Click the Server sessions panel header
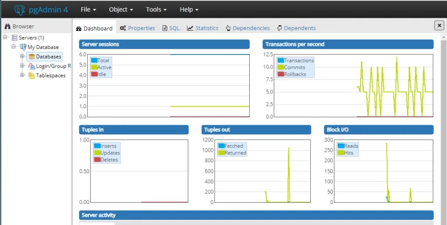 click(164, 44)
